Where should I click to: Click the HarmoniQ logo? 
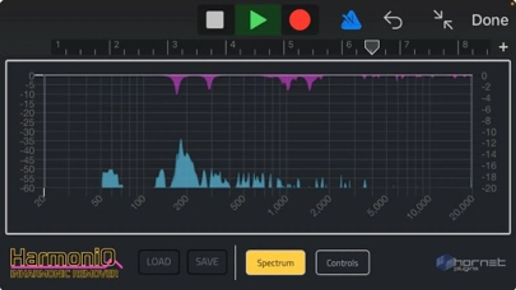click(x=66, y=263)
